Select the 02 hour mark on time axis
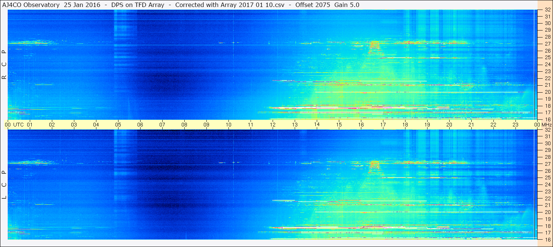The image size is (553, 247). click(x=52, y=125)
